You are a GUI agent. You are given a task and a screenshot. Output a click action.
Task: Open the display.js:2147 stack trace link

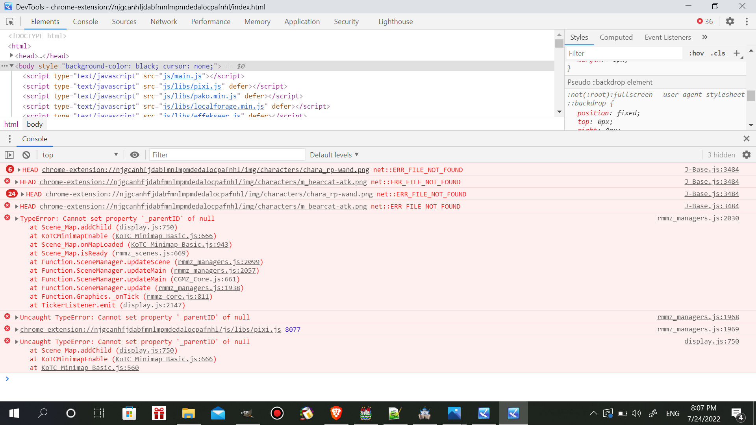coord(152,305)
